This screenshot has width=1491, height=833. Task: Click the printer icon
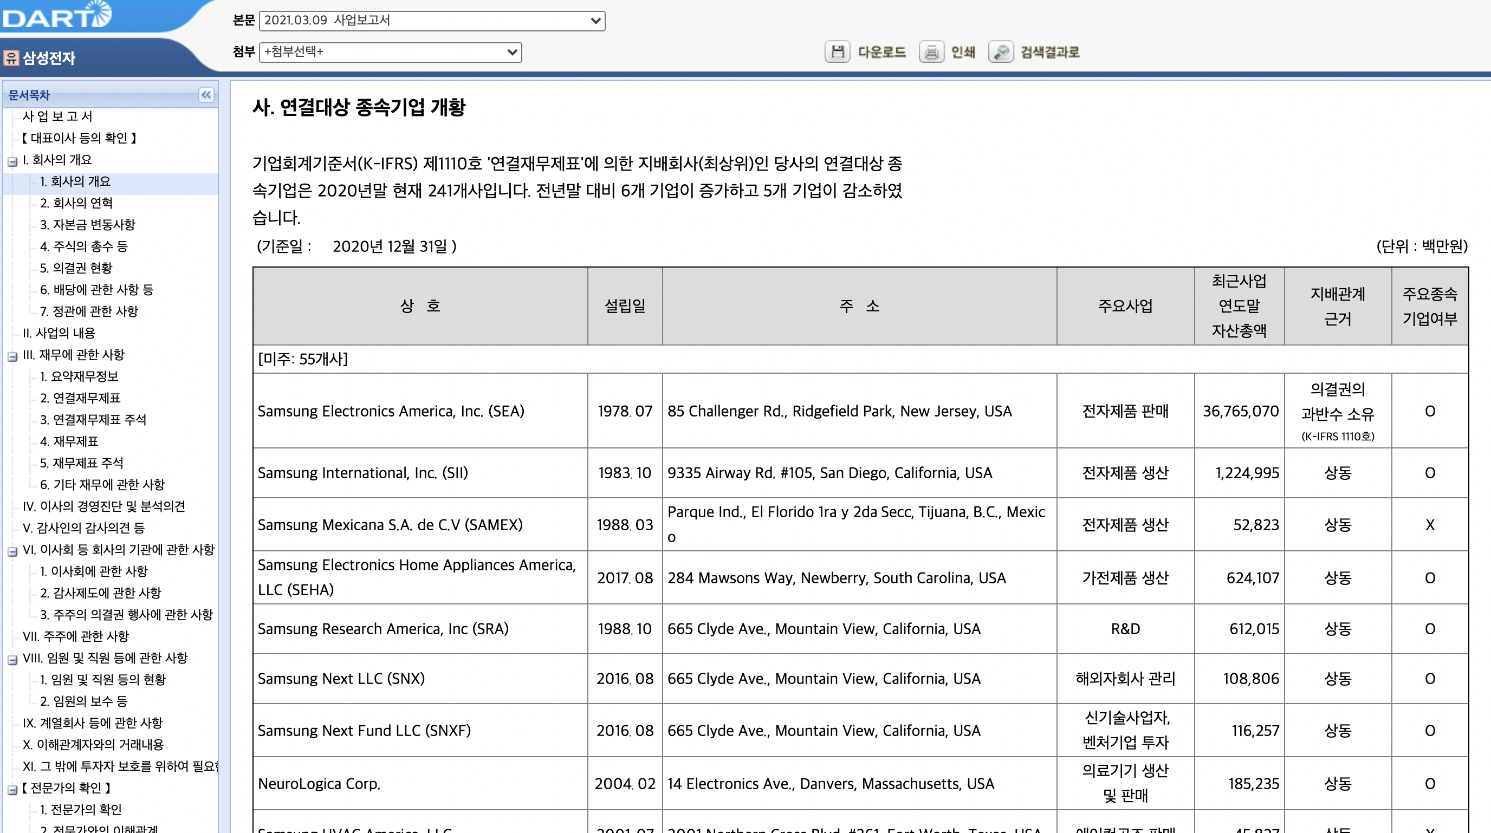click(x=931, y=52)
